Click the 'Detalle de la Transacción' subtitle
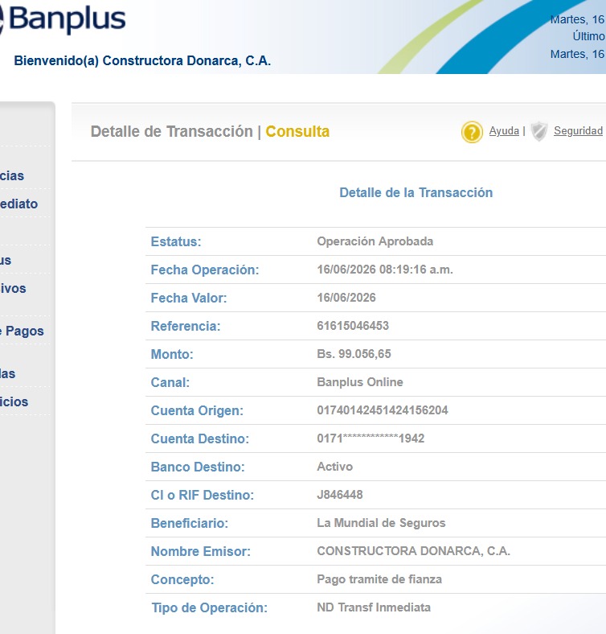Viewport: 606px width, 634px height. (x=416, y=192)
